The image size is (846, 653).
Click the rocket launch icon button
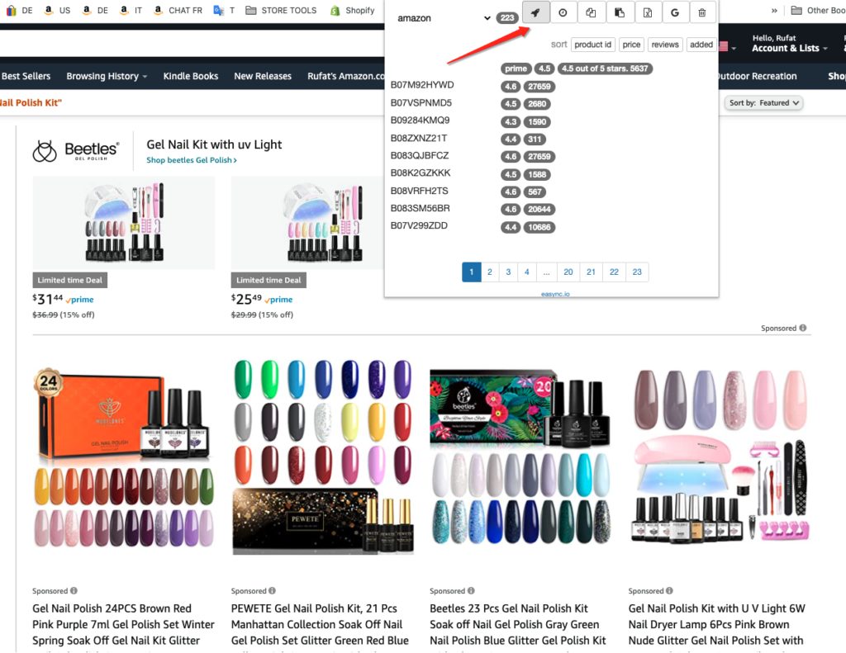point(535,12)
